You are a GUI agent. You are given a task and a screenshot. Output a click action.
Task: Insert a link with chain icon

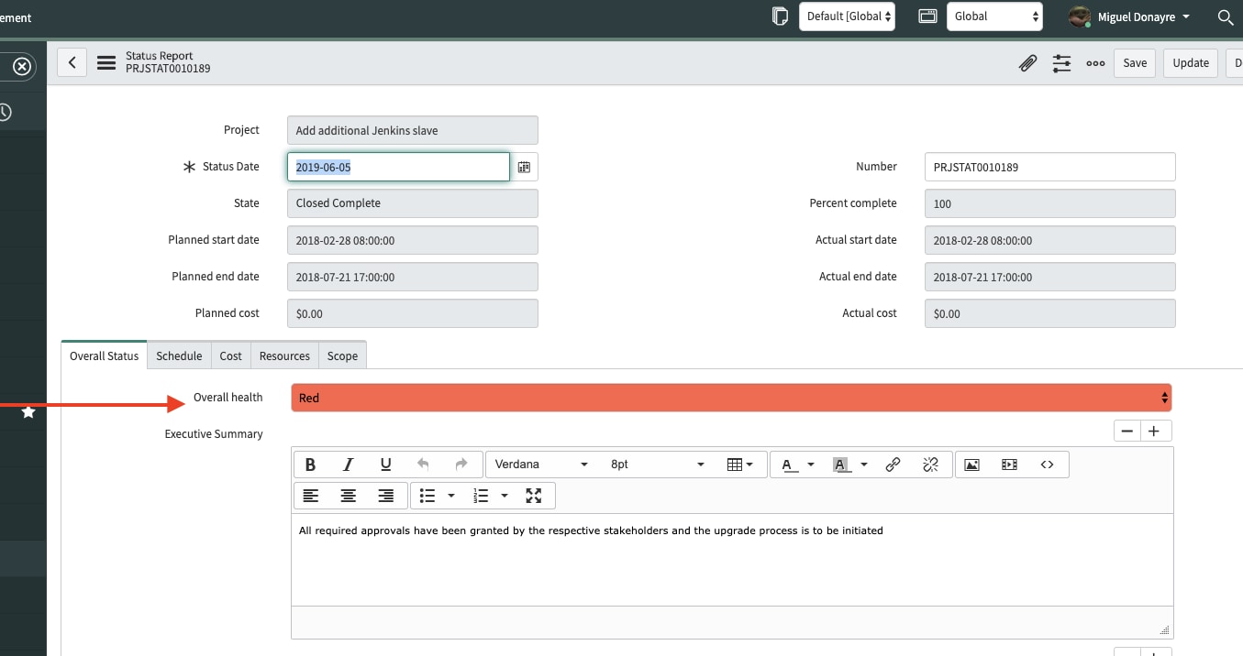(x=893, y=465)
